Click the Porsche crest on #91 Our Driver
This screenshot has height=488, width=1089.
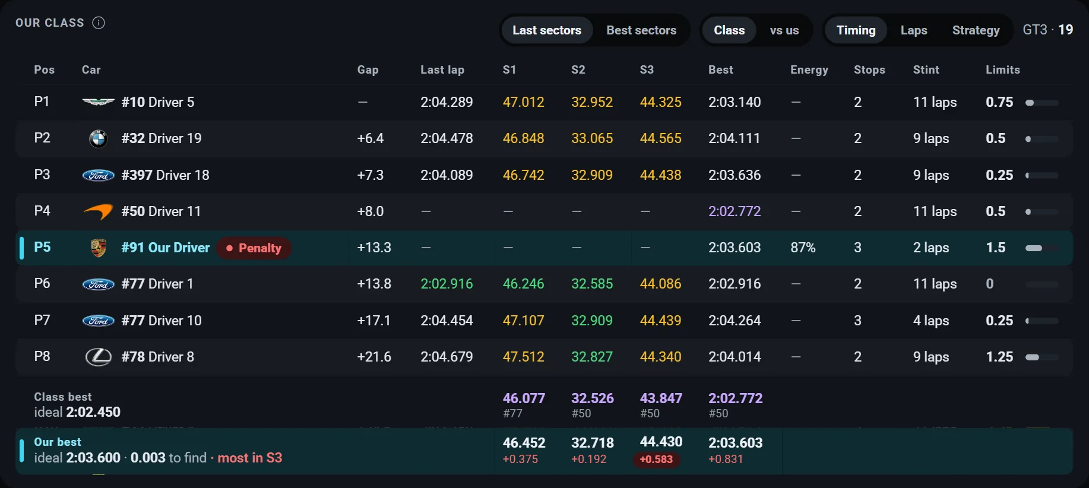click(x=98, y=248)
